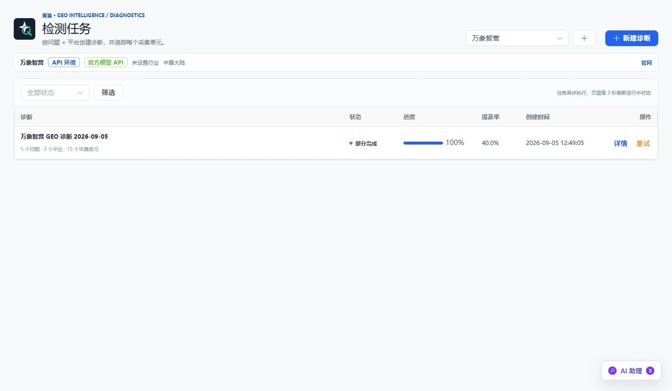Click the progress bar at 100%

click(x=423, y=143)
